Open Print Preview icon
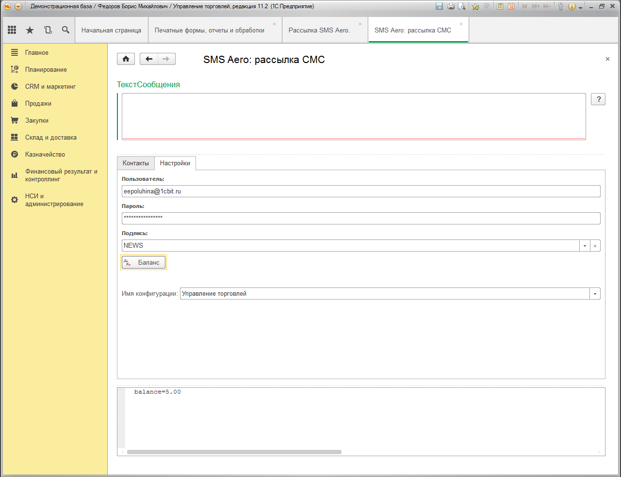Viewport: 621px width, 477px height. 462,6
